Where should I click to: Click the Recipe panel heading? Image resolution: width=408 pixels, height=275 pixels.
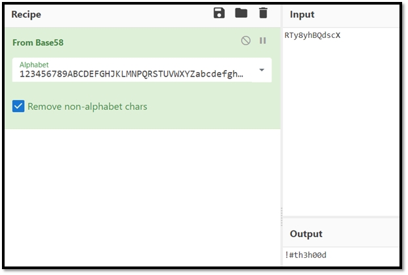(x=26, y=14)
